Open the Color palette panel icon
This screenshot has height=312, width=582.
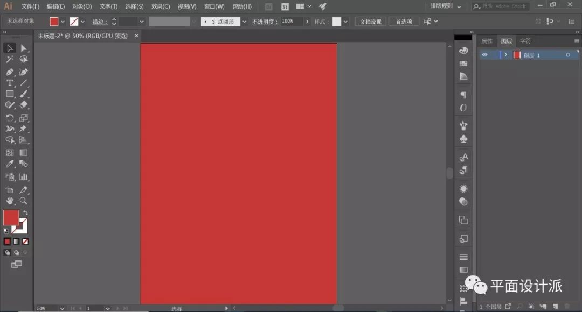tap(463, 50)
